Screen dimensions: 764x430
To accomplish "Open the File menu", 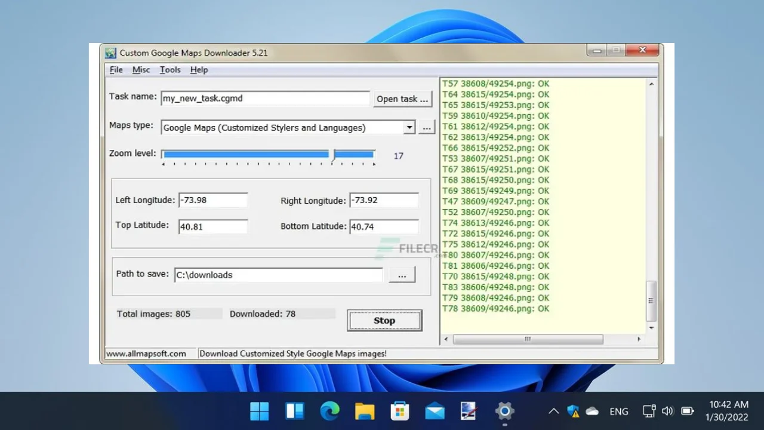I will coord(116,70).
